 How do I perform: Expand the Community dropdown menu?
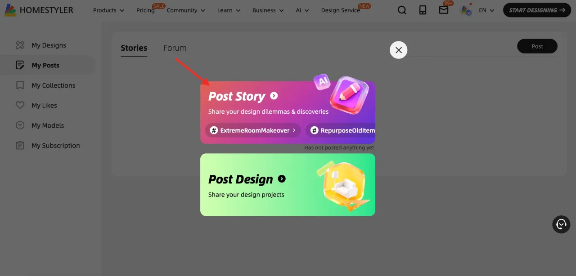click(186, 10)
